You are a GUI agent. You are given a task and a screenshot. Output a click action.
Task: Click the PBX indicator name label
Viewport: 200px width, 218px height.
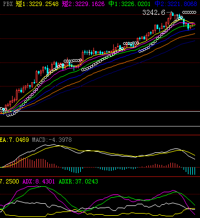[x=8, y=4]
